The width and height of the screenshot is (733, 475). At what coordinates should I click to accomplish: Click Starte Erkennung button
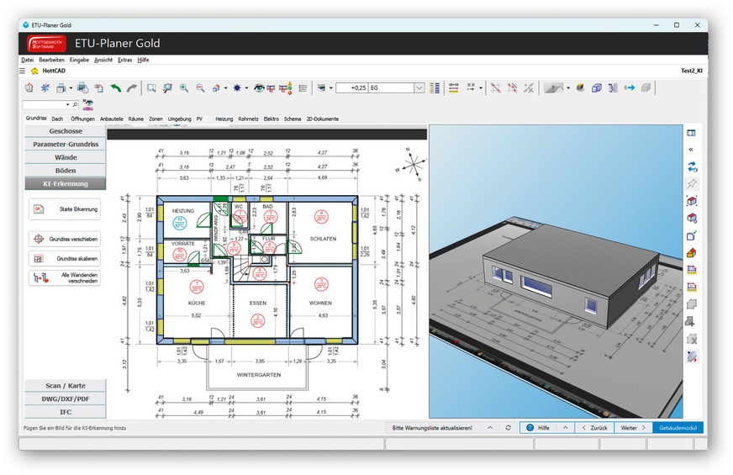(x=65, y=209)
